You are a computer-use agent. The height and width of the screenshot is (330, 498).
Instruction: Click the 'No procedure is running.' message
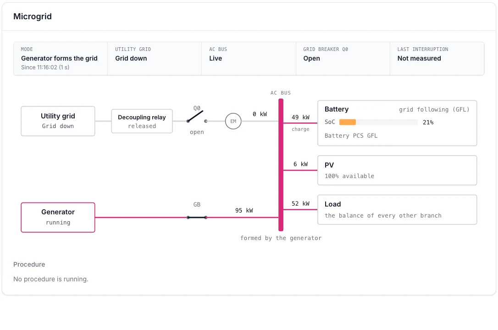pos(51,279)
